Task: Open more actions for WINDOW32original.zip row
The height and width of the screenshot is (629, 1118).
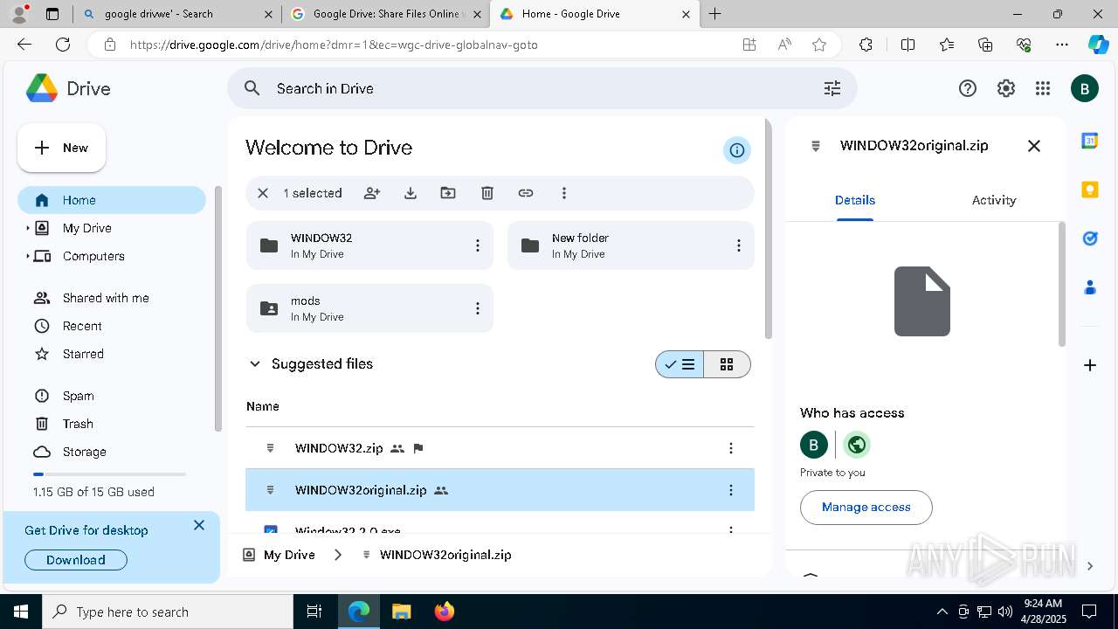Action: coord(731,490)
